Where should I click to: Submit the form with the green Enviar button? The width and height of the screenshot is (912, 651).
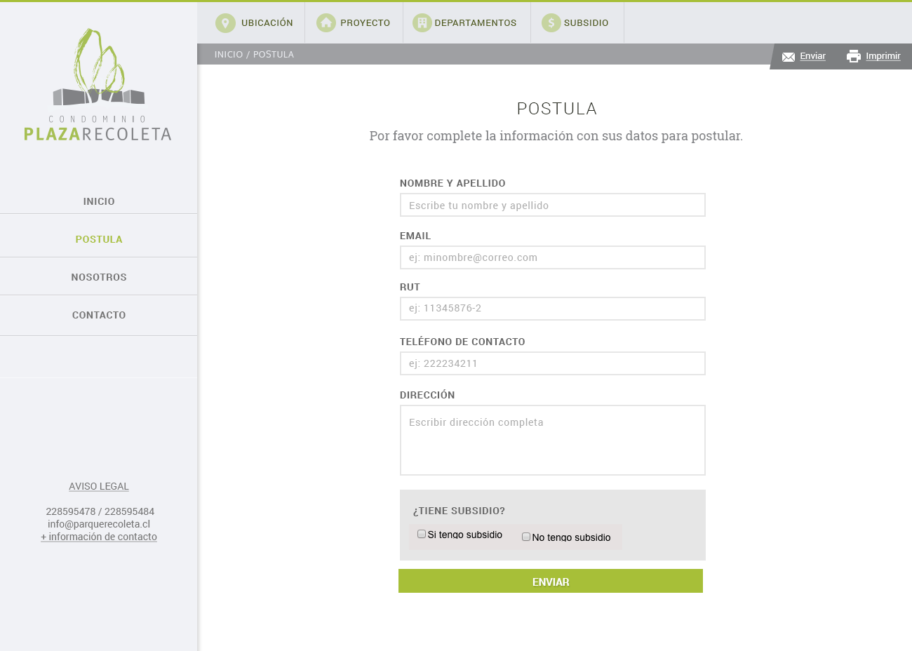click(x=551, y=582)
